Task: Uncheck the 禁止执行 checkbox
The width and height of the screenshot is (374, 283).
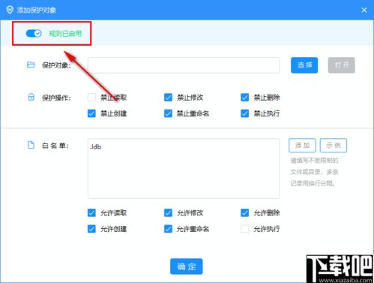Action: coord(244,113)
